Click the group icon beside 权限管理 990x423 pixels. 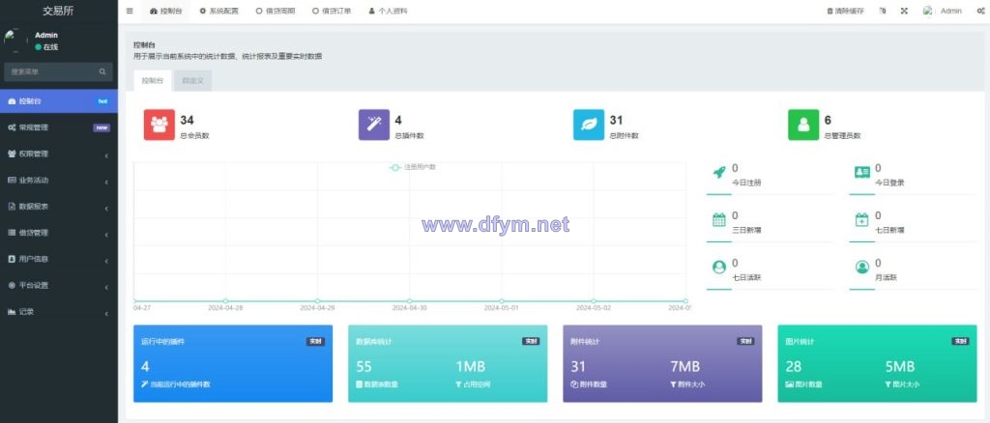12,154
